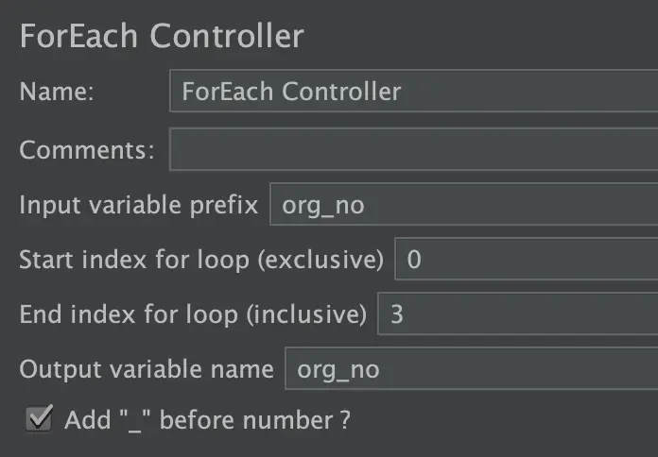Viewport: 658px width, 457px height.
Task: Click the 'Add "_" before number ?' label text
Action: [x=207, y=420]
